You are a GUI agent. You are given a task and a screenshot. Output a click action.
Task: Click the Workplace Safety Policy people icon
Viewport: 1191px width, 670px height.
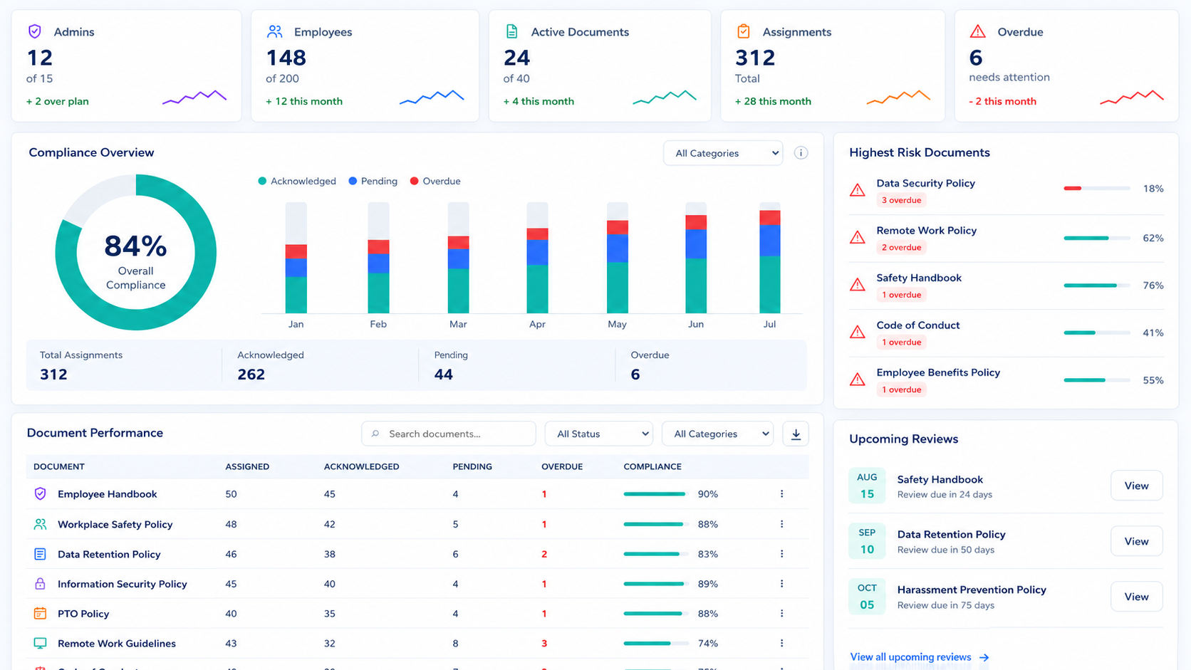(40, 524)
